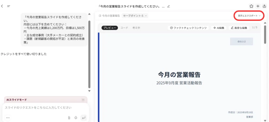Open the セーブポイント-5 dropdown
This screenshot has height=122, width=269.
(135, 16)
